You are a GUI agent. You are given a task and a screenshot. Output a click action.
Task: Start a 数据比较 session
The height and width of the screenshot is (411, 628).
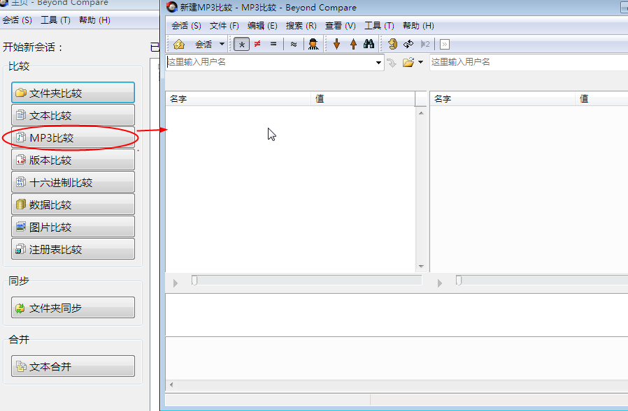coord(73,204)
